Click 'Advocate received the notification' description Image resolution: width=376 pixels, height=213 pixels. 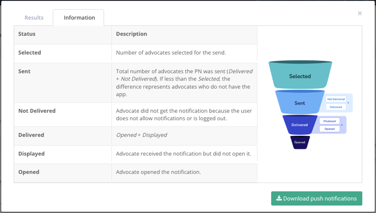[x=184, y=154]
